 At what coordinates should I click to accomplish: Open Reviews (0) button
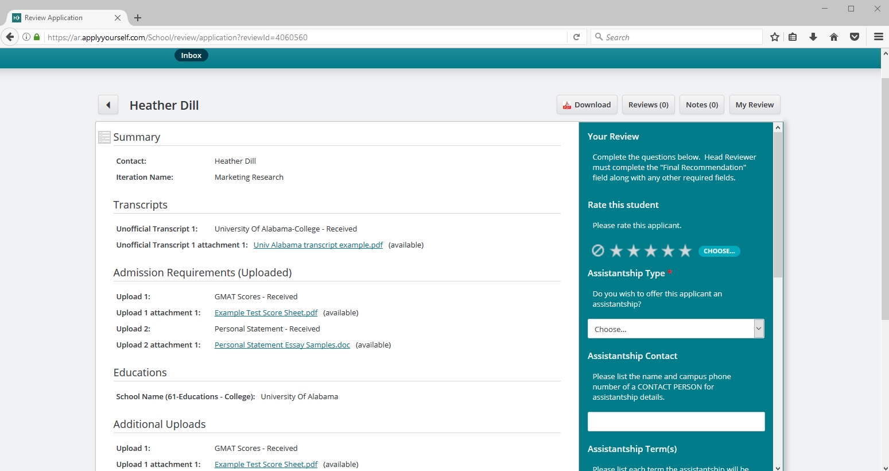point(648,105)
